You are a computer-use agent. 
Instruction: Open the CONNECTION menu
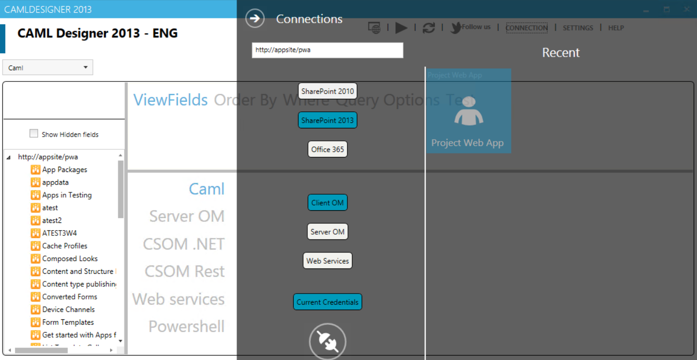(526, 28)
